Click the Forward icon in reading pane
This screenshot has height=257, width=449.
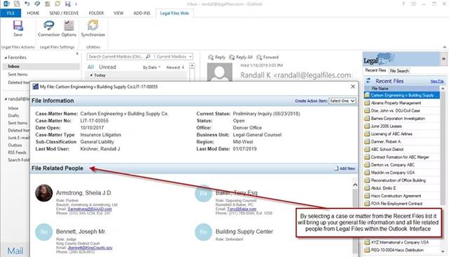(259, 58)
